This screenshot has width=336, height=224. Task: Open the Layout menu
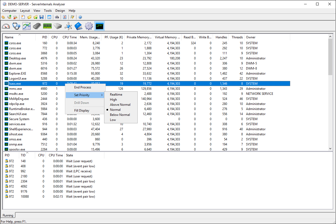pyautogui.click(x=25, y=11)
